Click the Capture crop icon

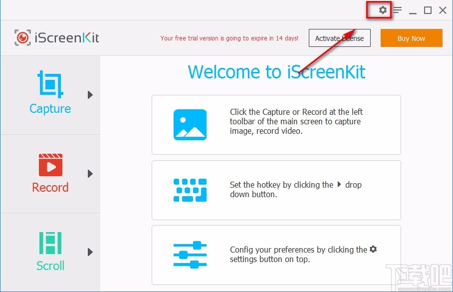pyautogui.click(x=50, y=84)
